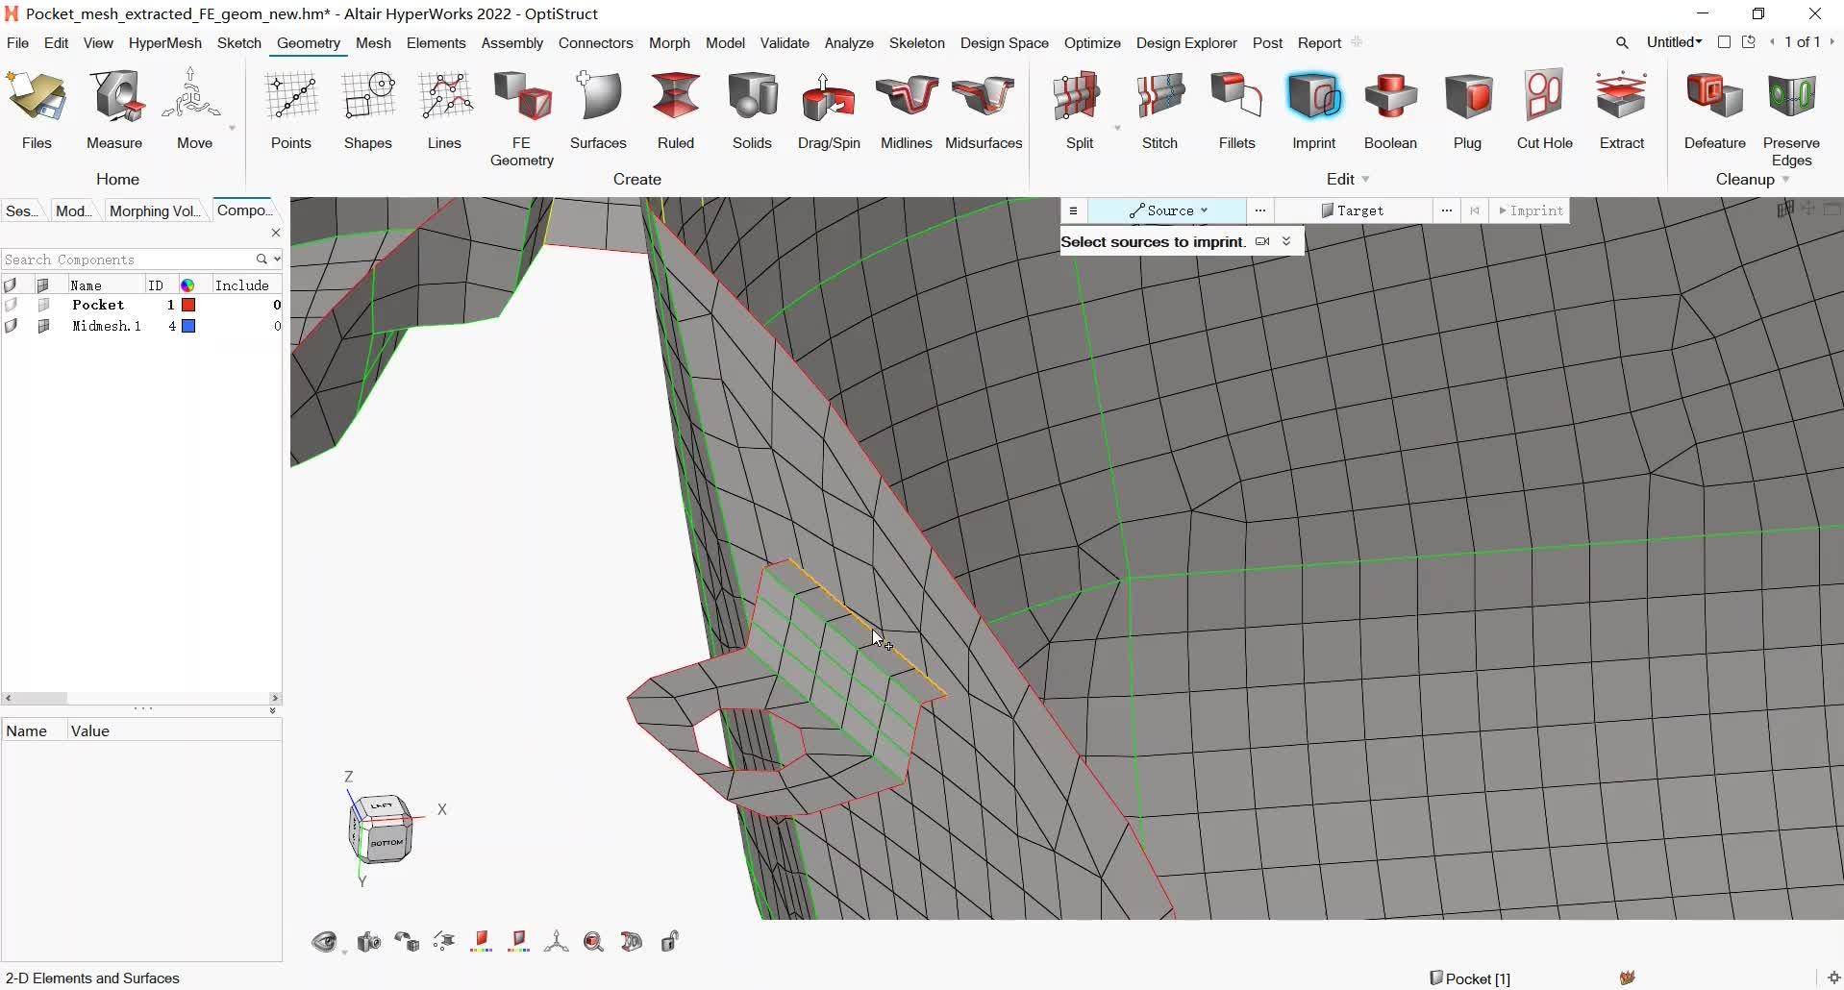This screenshot has width=1844, height=990.
Task: Expand the Select sources guide panel
Action: pos(1286,241)
